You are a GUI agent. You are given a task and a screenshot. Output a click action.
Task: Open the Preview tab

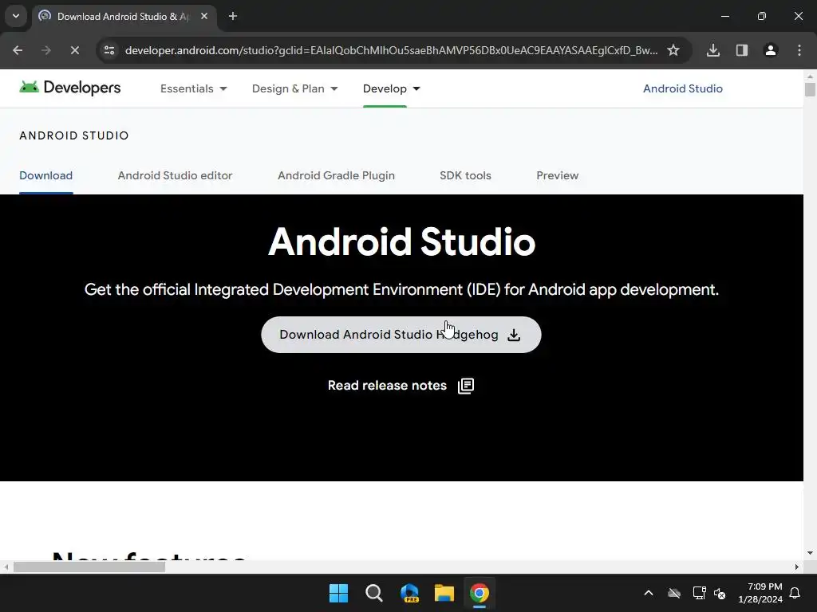pyautogui.click(x=558, y=175)
